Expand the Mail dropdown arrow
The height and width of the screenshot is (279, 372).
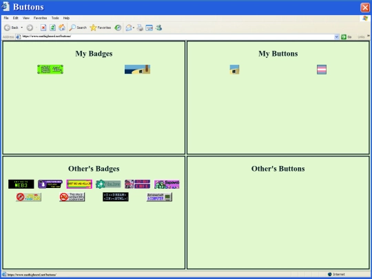pos(134,28)
